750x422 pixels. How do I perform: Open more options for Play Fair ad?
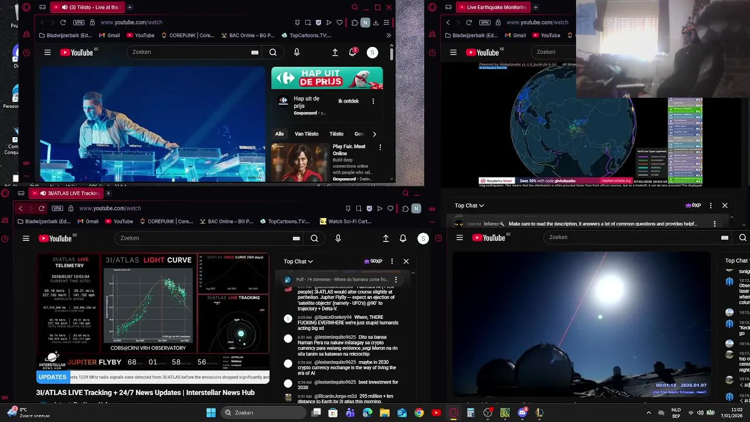(x=380, y=147)
